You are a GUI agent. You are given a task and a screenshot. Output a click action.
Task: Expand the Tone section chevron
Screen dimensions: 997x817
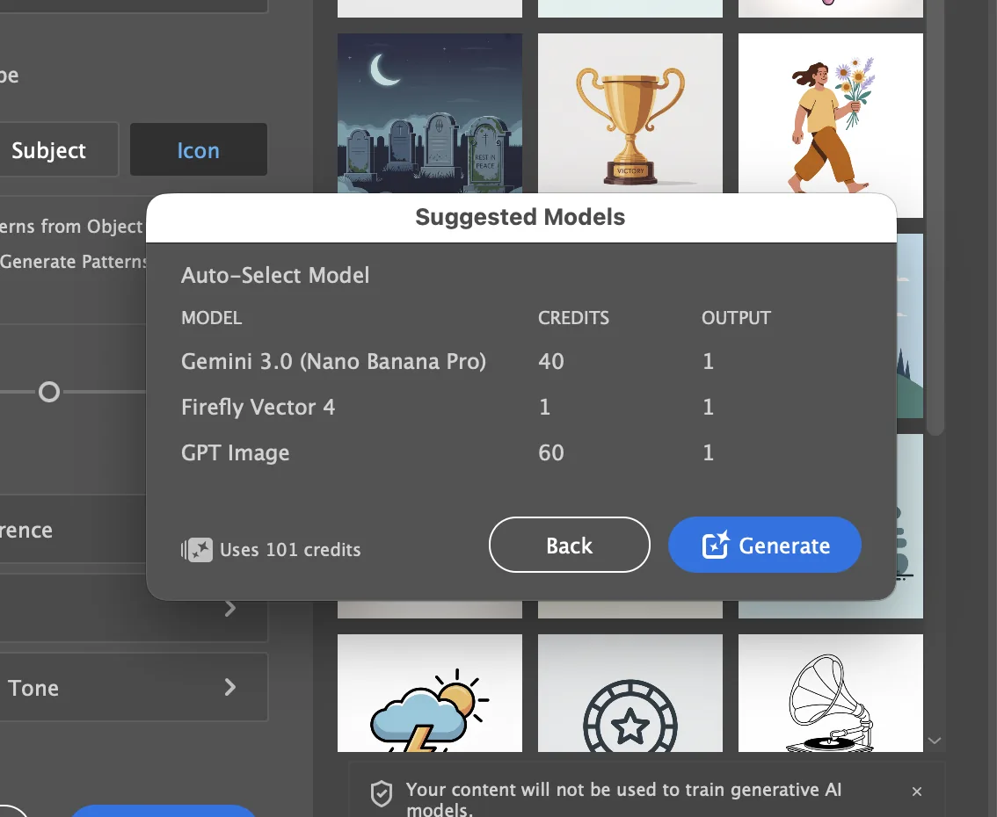coord(230,687)
